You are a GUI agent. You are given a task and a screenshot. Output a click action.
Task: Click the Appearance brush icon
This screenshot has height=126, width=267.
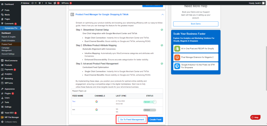click(2, 89)
